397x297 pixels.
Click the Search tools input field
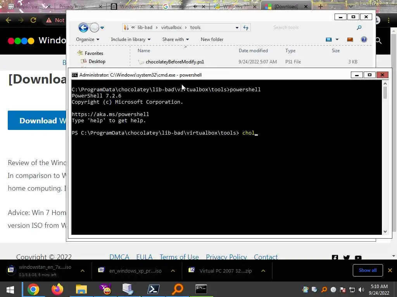pyautogui.click(x=313, y=27)
